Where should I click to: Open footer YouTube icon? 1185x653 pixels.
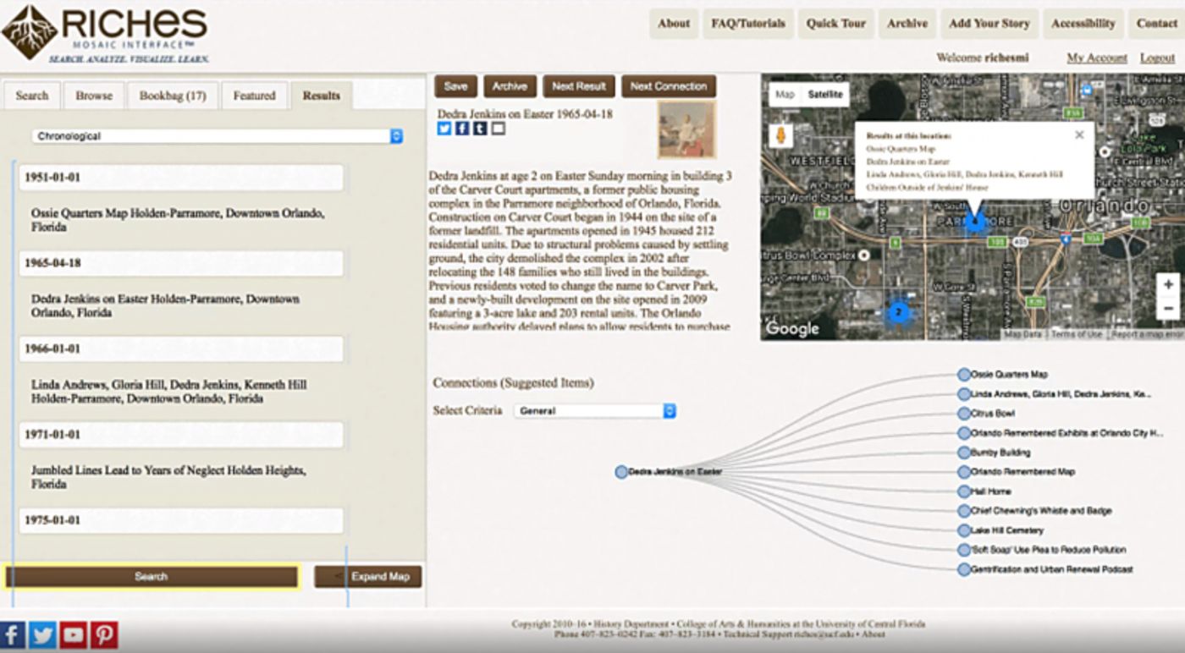pyautogui.click(x=73, y=634)
